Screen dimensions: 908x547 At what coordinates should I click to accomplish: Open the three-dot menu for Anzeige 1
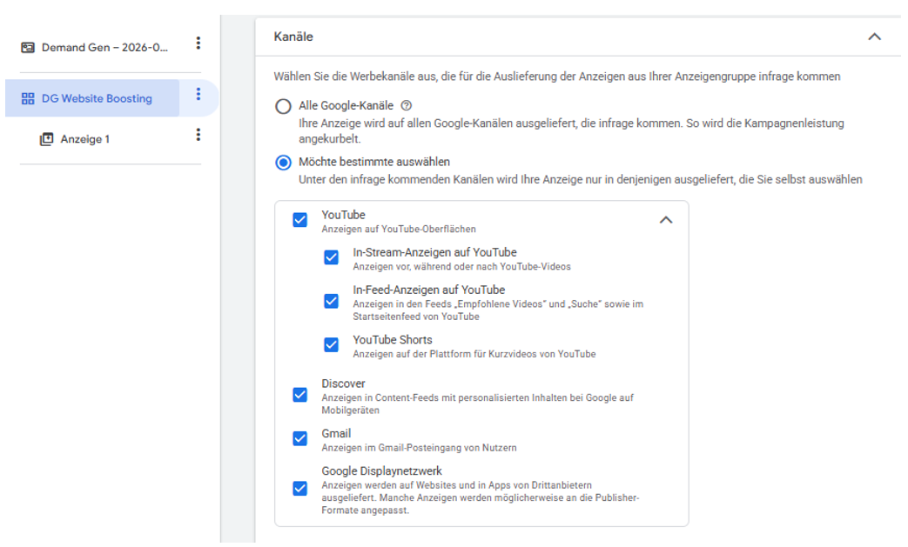200,134
